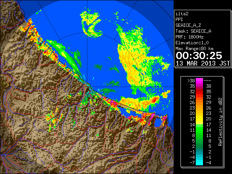
Task: Click the cyan -7 dBZ legend swatch
Action: pyautogui.click(x=199, y=163)
